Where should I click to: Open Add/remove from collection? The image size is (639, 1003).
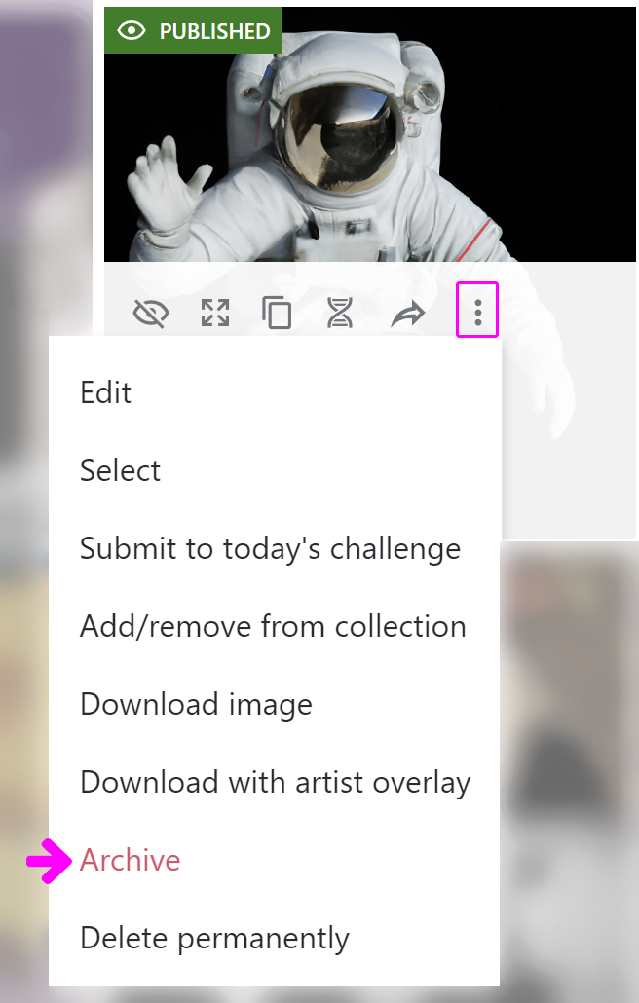pos(273,626)
